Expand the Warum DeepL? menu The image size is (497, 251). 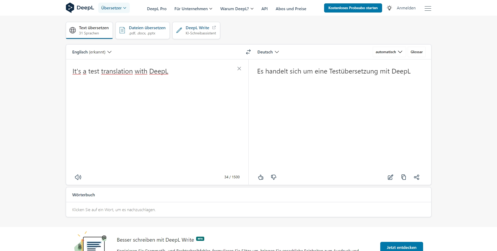click(237, 9)
